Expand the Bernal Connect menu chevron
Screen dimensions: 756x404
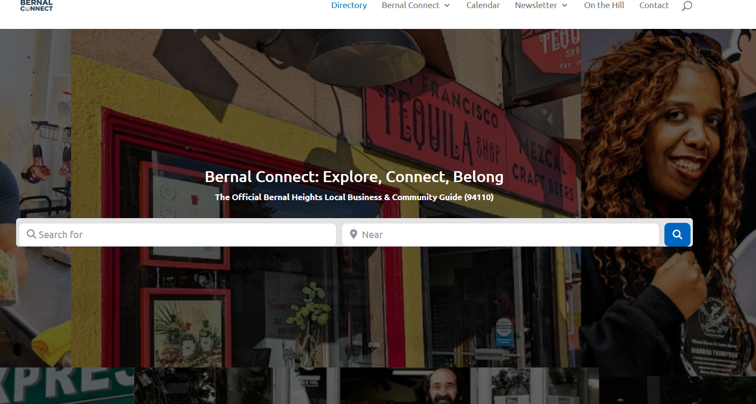[447, 6]
